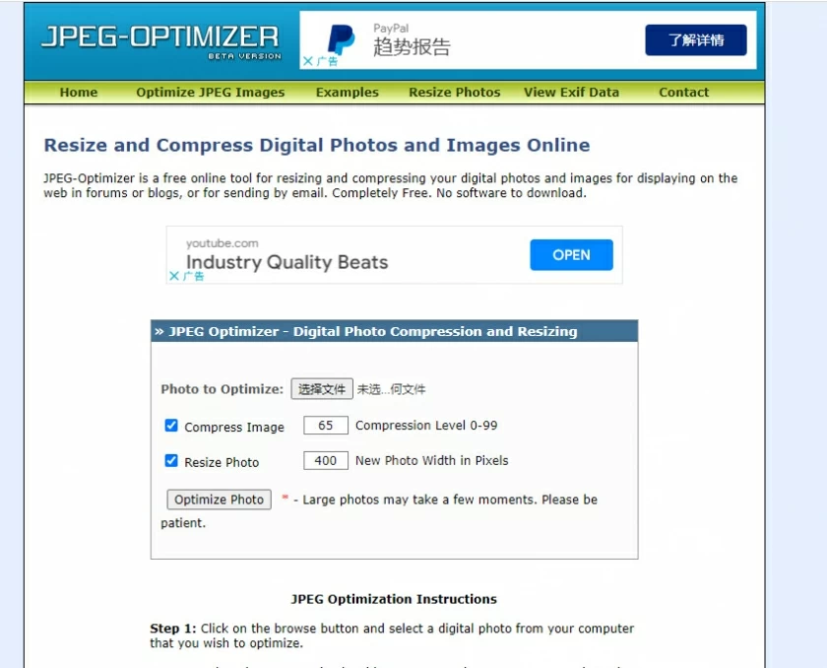Open the Examples page
The width and height of the screenshot is (827, 668).
pyautogui.click(x=347, y=93)
